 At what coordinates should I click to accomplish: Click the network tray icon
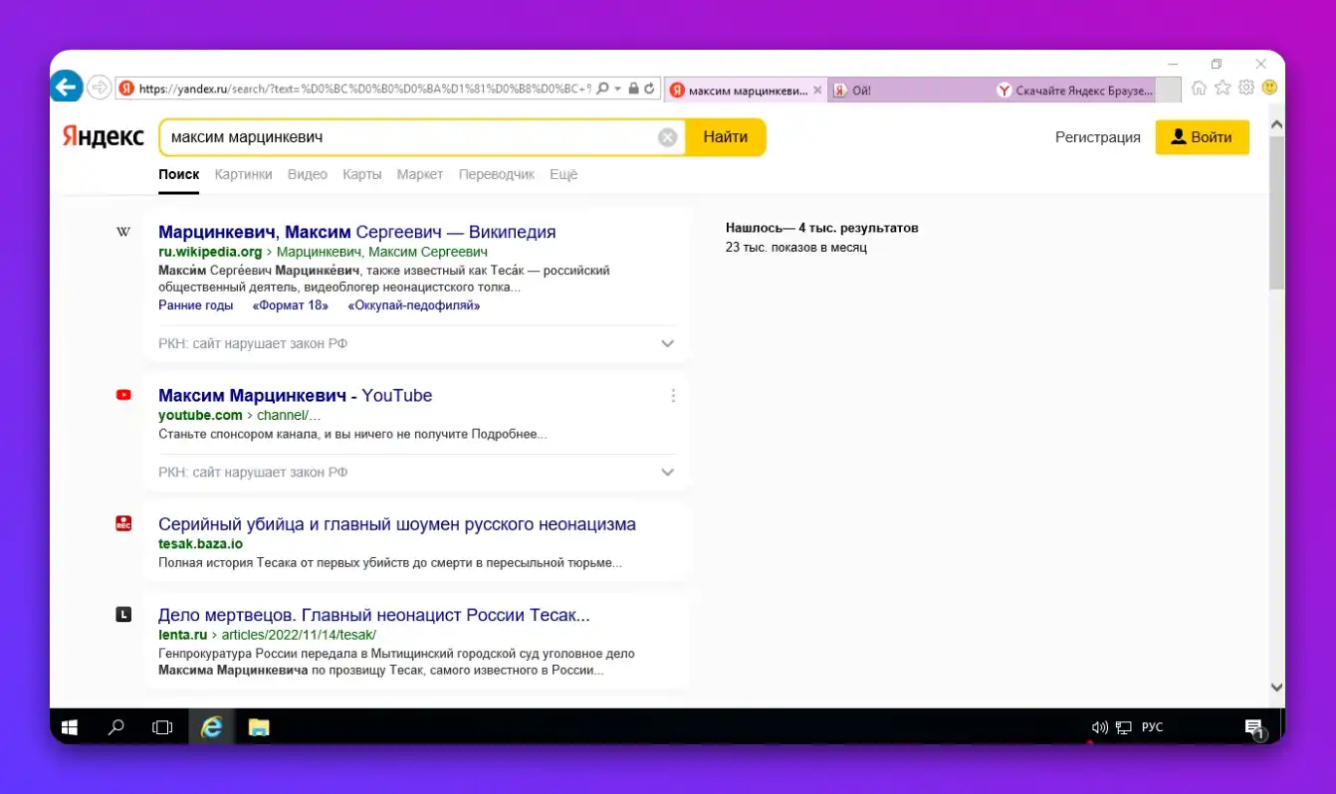click(x=1124, y=727)
